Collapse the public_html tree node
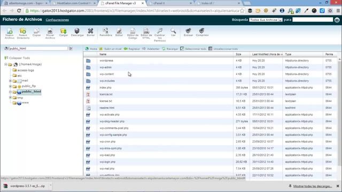The height and width of the screenshot is (192, 342). point(10,92)
